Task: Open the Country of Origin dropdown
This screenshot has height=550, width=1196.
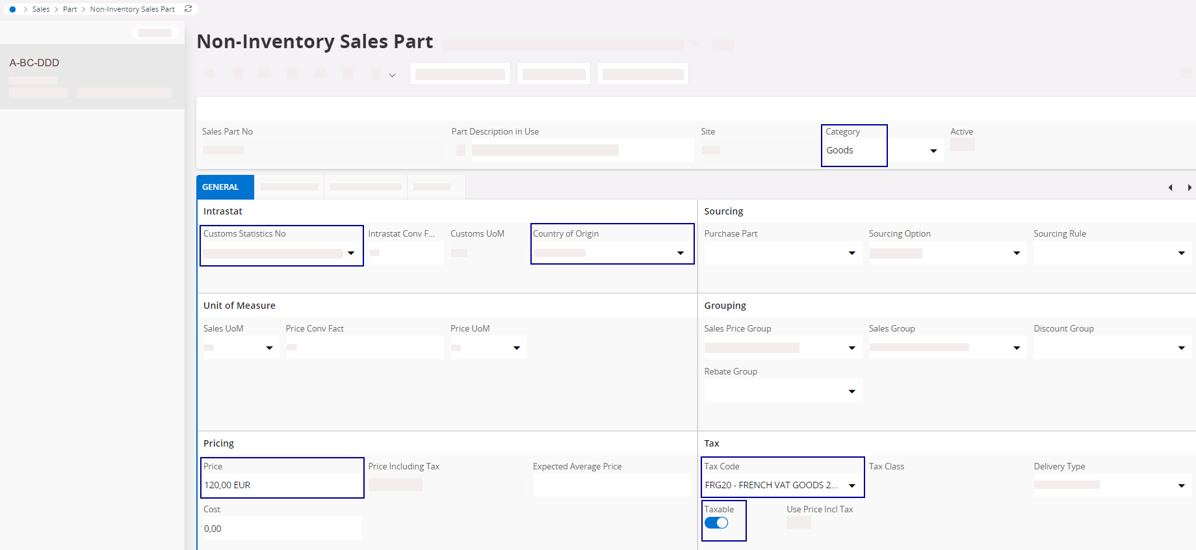Action: [x=681, y=253]
